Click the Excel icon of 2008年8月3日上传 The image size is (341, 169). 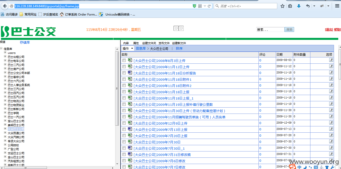130,60
